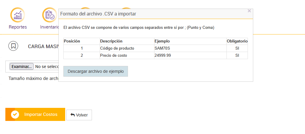Click the checkmark icon on Importar Costos
This screenshot has height=134, width=305.
[15, 114]
